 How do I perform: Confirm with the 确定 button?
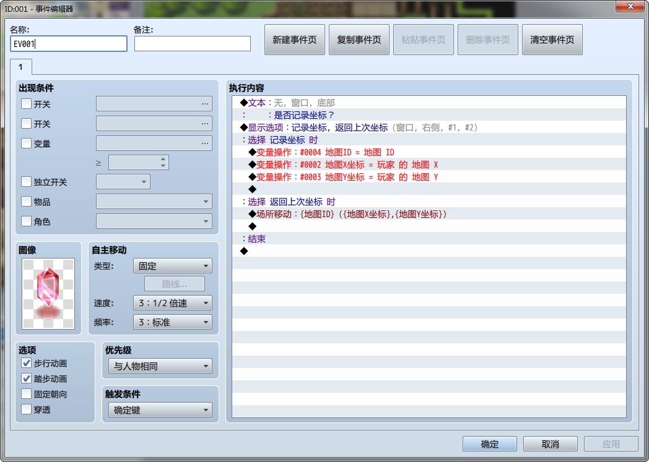pos(490,444)
